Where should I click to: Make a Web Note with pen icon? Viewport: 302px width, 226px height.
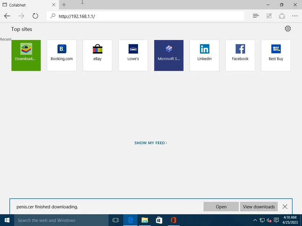pyautogui.click(x=269, y=16)
